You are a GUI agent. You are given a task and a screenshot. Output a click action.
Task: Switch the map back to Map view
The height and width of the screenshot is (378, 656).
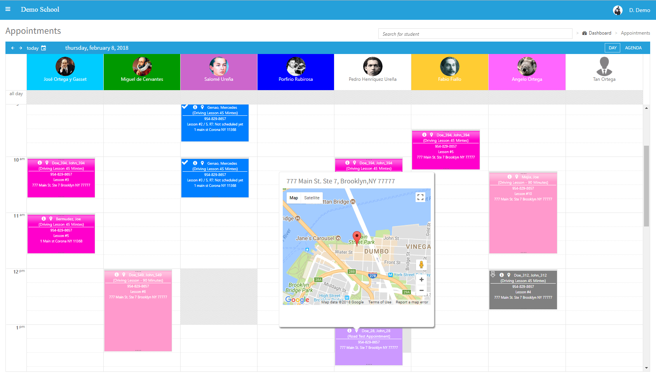point(294,198)
